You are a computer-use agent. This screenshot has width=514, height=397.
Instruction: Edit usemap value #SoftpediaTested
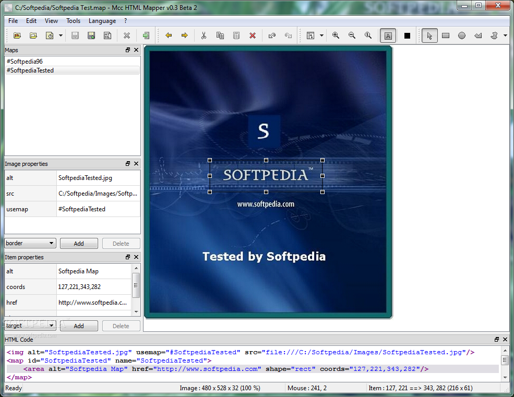pyautogui.click(x=98, y=209)
